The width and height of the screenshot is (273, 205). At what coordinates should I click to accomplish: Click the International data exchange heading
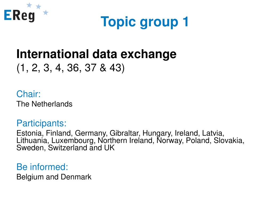97,54
